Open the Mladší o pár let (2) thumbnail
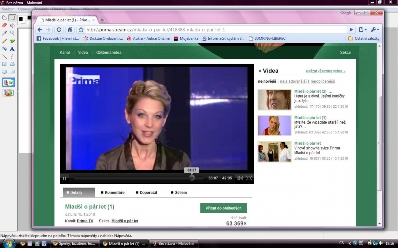Viewport: 398px width, 248px height. [x=274, y=99]
